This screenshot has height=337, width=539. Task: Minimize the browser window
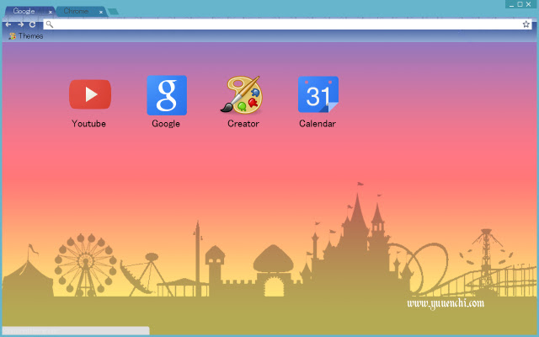click(511, 4)
